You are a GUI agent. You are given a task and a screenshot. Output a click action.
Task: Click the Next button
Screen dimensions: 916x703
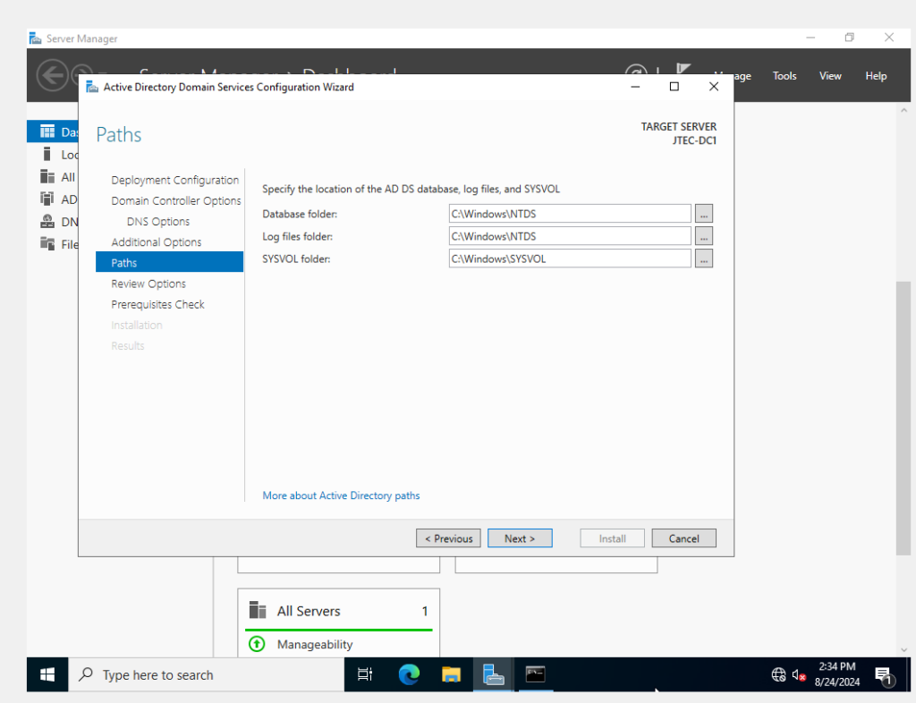pos(520,538)
